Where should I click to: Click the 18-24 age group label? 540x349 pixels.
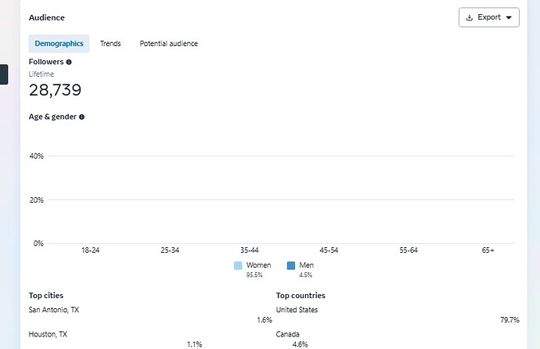(x=90, y=250)
